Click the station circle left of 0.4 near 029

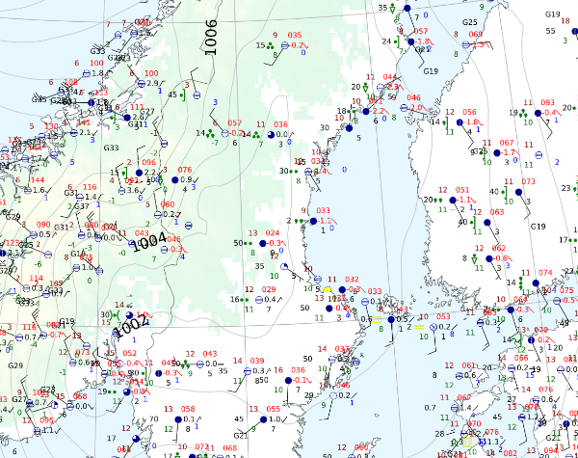click(259, 300)
